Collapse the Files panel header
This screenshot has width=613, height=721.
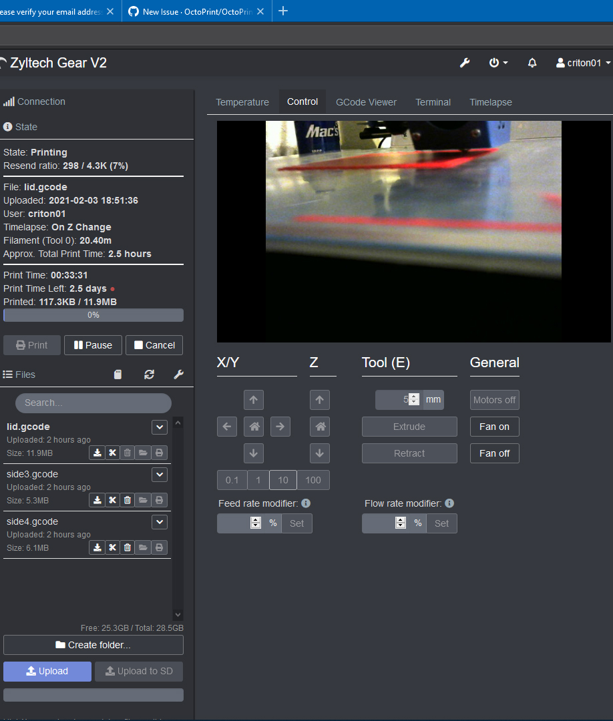click(x=19, y=375)
